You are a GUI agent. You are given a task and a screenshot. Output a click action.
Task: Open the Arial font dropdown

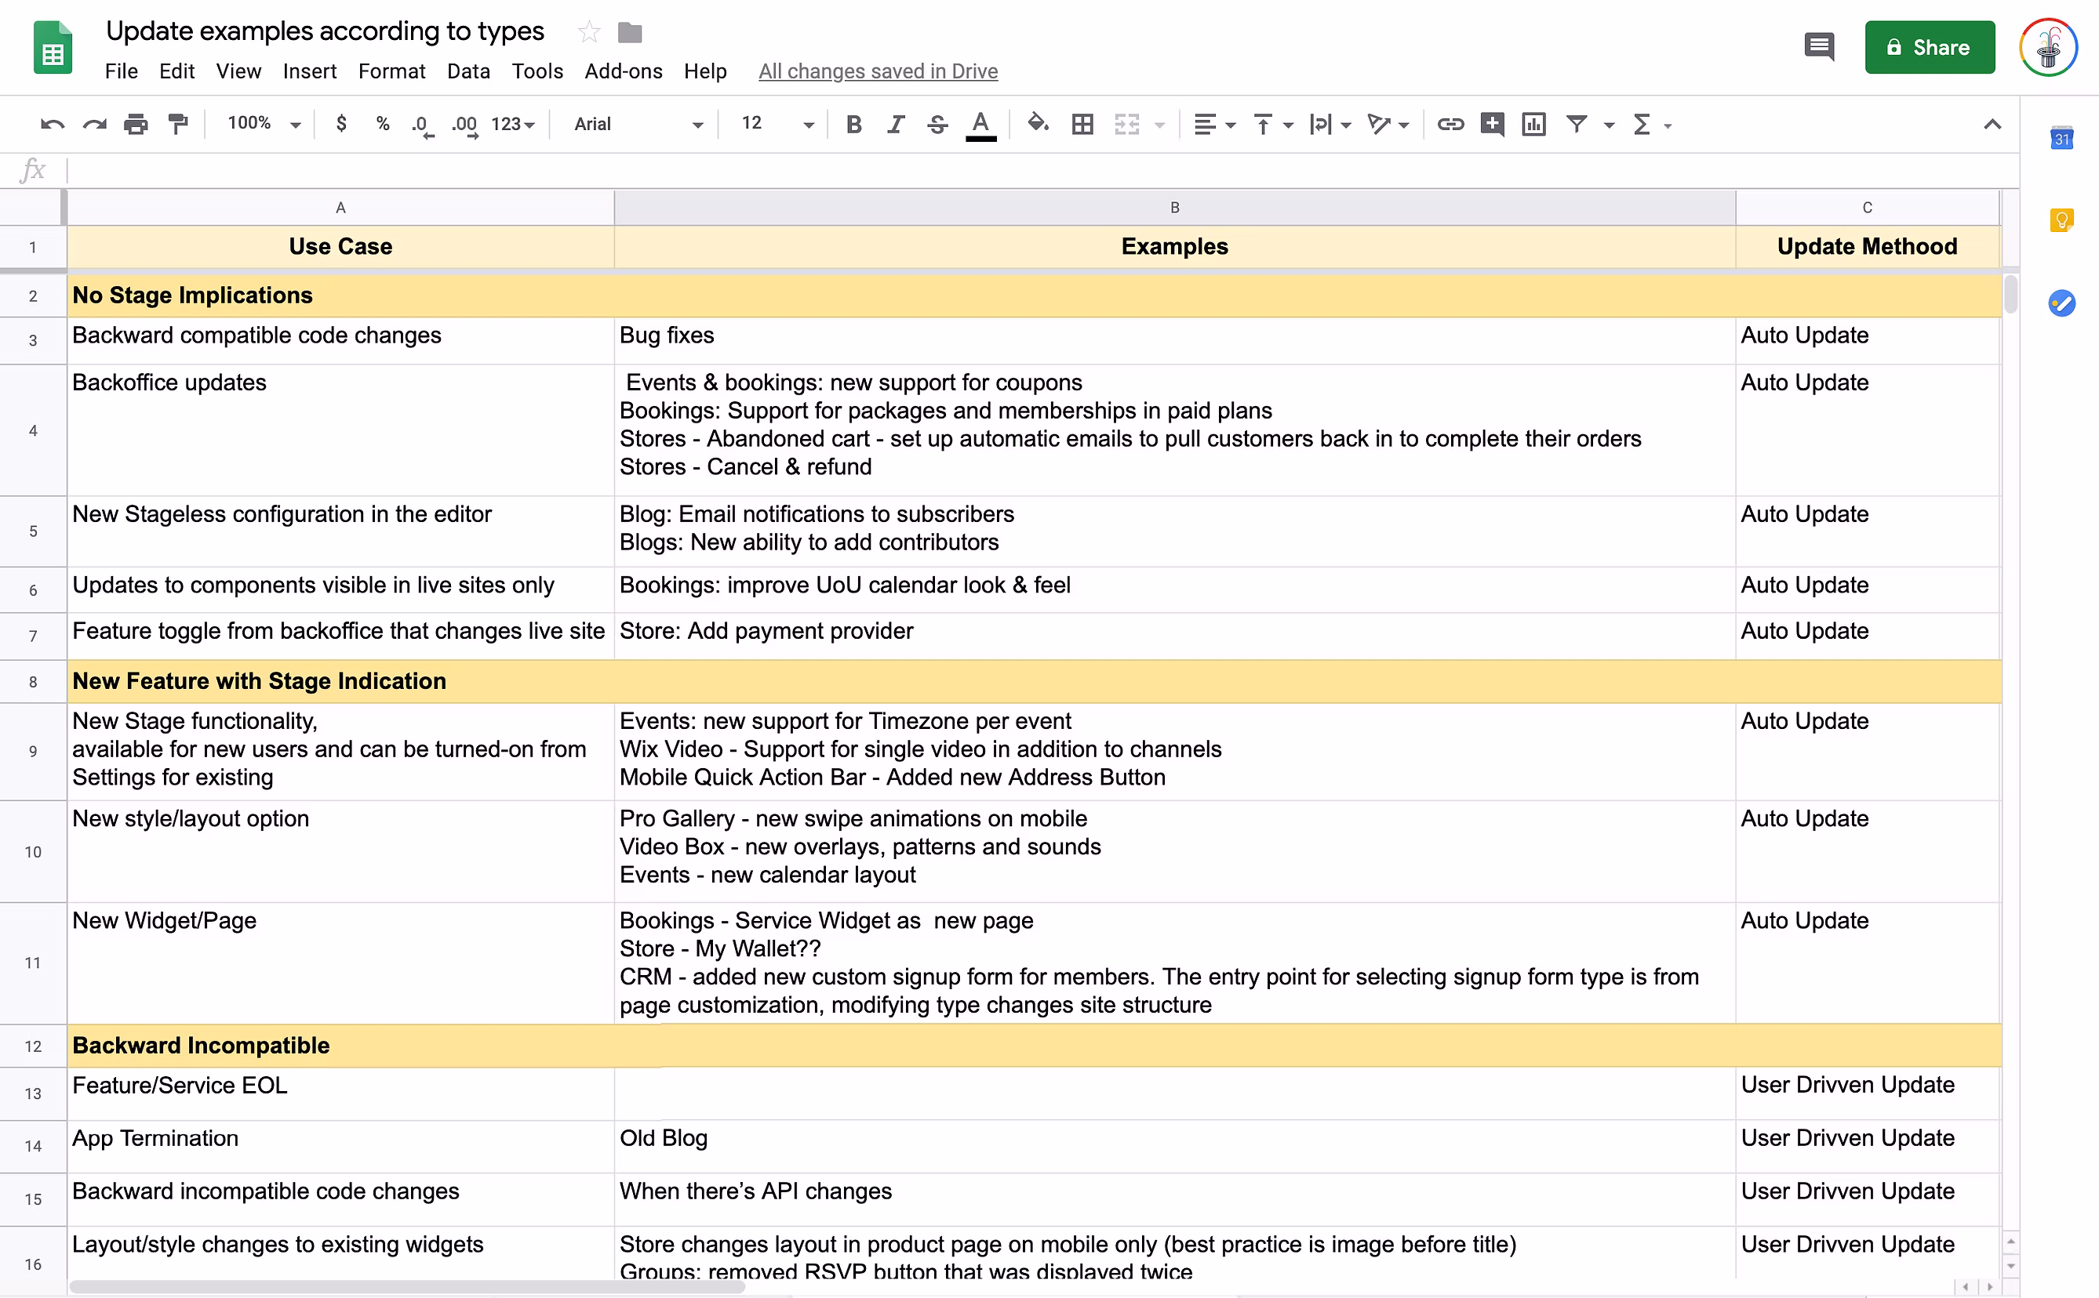coord(638,125)
